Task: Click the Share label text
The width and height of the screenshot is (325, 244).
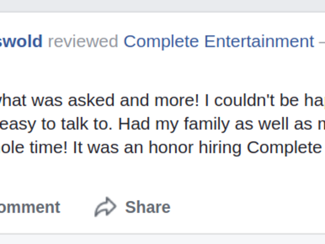Action: 148,207
